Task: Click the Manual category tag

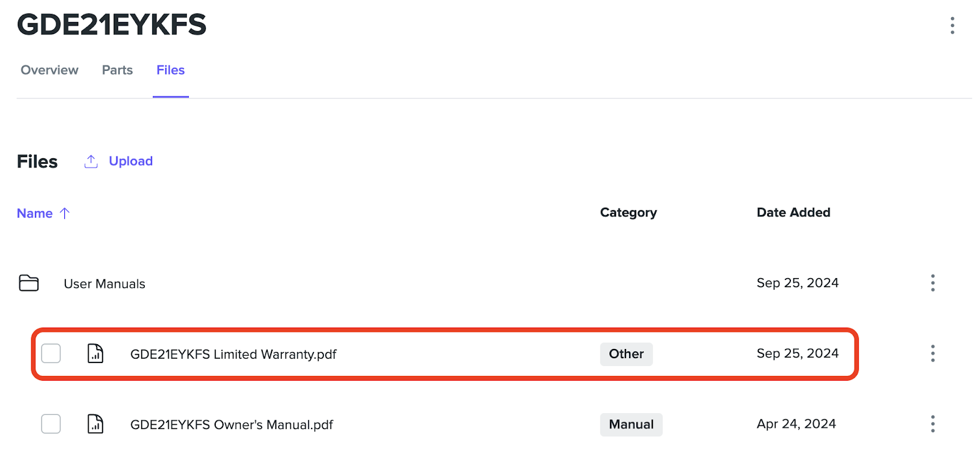Action: [631, 424]
